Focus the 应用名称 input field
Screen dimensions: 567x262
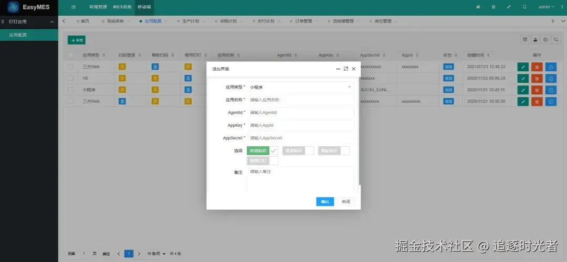coord(300,100)
